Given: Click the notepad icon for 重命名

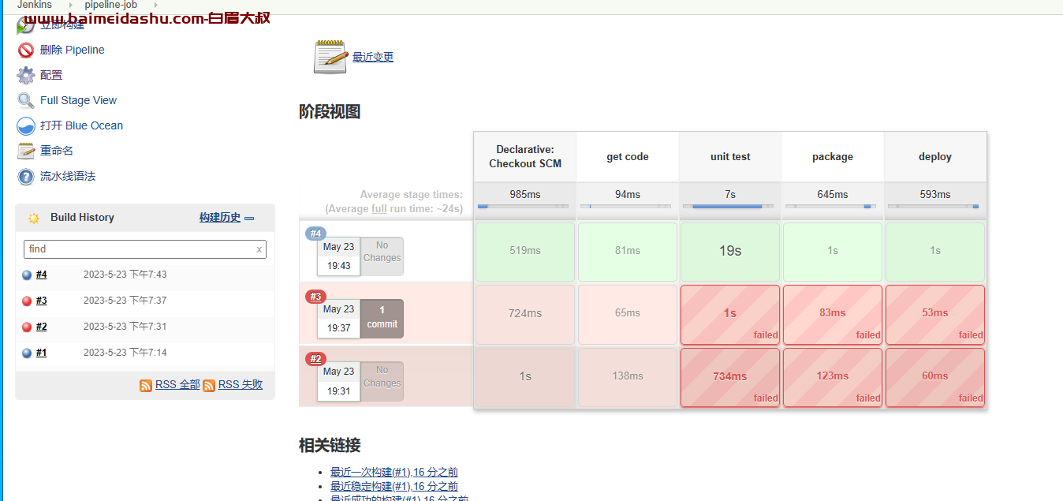Looking at the screenshot, I should pyautogui.click(x=26, y=151).
